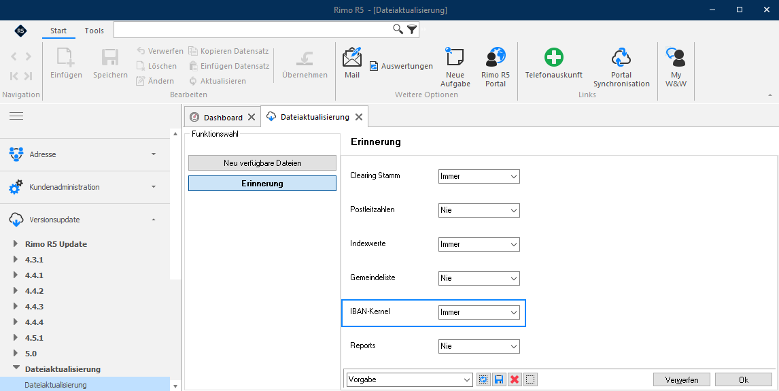779x391 pixels.
Task: Open the IBAN-Kernel dropdown
Action: 479,313
